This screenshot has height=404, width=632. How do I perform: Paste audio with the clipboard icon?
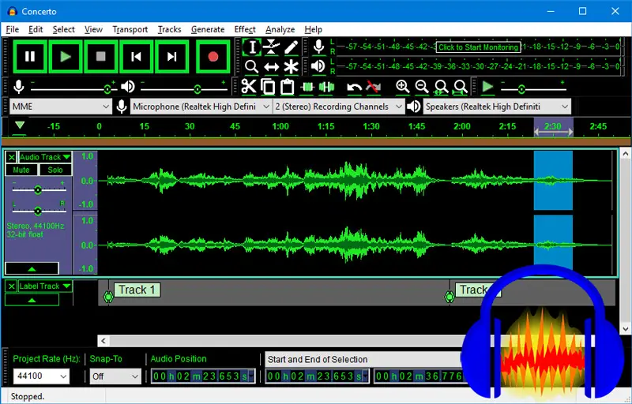click(287, 87)
